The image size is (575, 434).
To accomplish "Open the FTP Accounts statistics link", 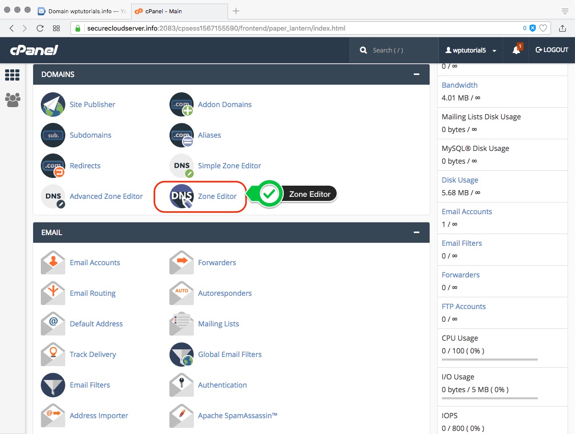I will click(463, 307).
